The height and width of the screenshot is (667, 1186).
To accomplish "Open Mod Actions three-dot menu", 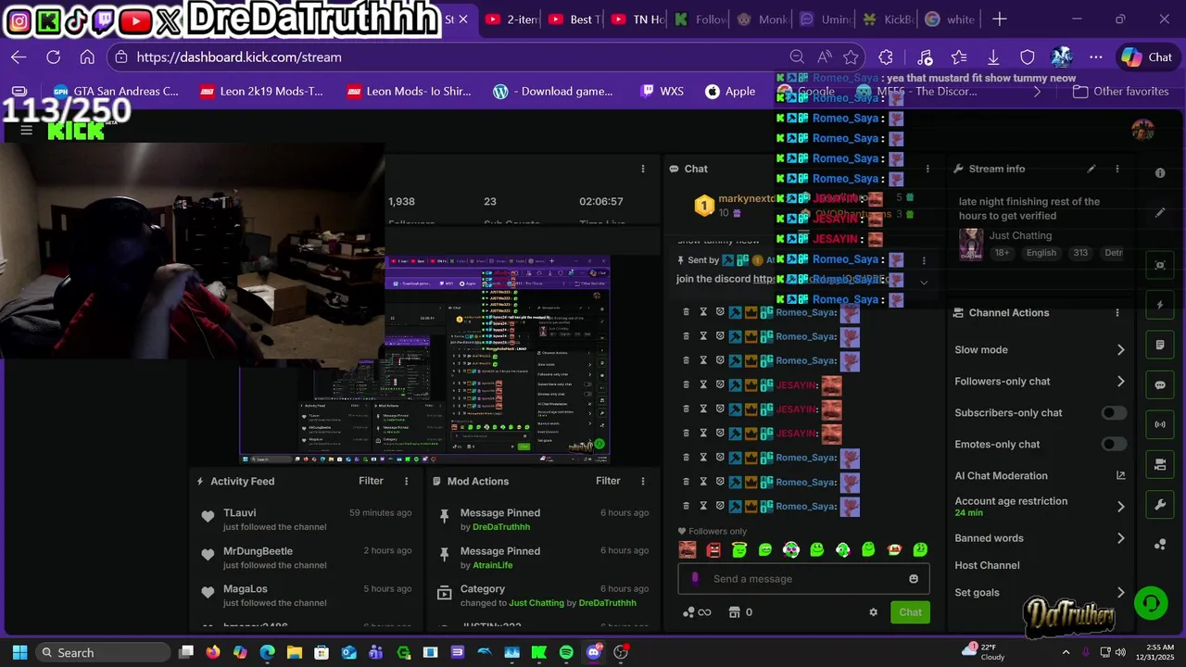I will [x=643, y=481].
